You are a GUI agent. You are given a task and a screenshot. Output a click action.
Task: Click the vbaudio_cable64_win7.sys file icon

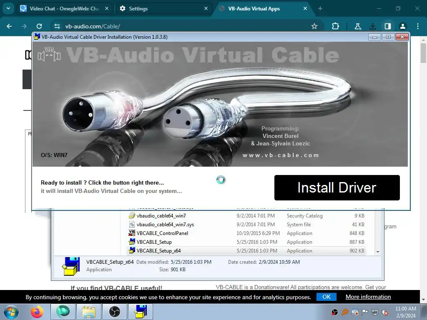132,224
